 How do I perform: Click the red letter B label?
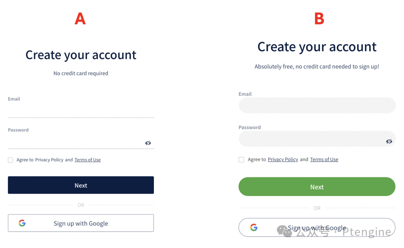pos(319,19)
